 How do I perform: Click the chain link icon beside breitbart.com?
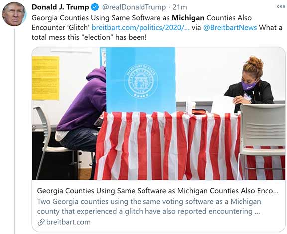[x=41, y=222]
